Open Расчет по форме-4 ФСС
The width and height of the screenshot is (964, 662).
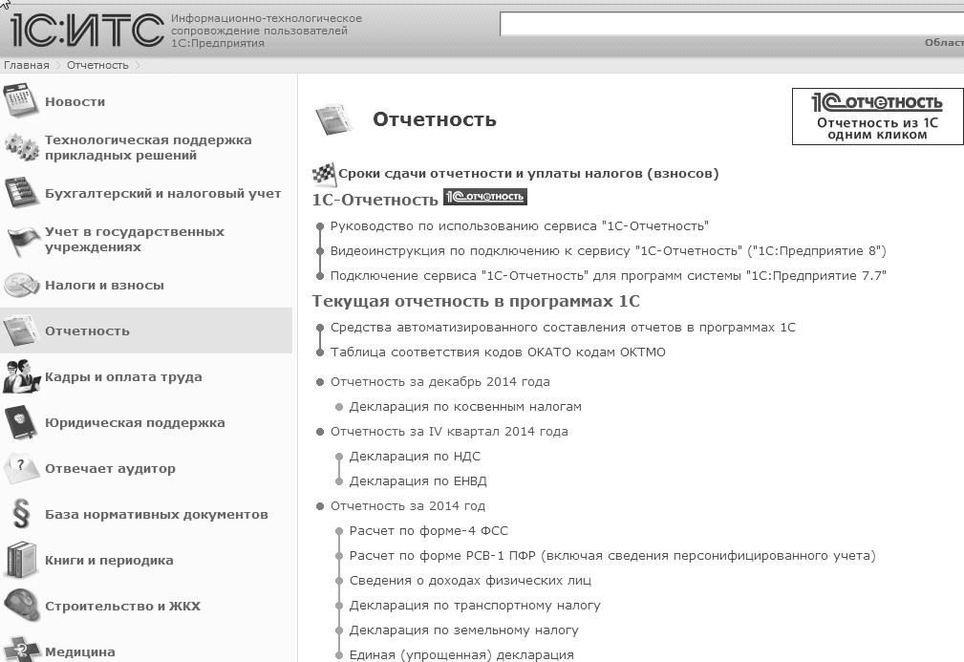[x=429, y=530]
